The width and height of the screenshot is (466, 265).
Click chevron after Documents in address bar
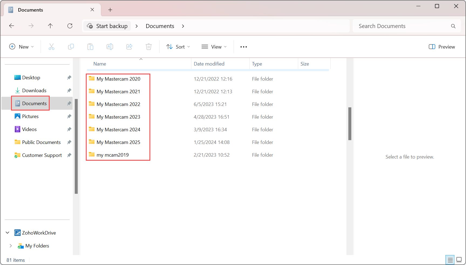183,26
